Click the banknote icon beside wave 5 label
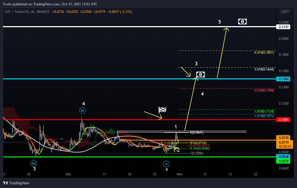Screen dimensions: 297x188 click(x=242, y=22)
